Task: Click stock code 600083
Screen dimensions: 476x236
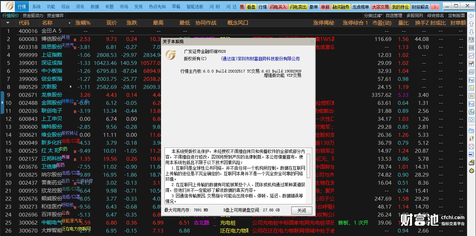Action: 28,39
